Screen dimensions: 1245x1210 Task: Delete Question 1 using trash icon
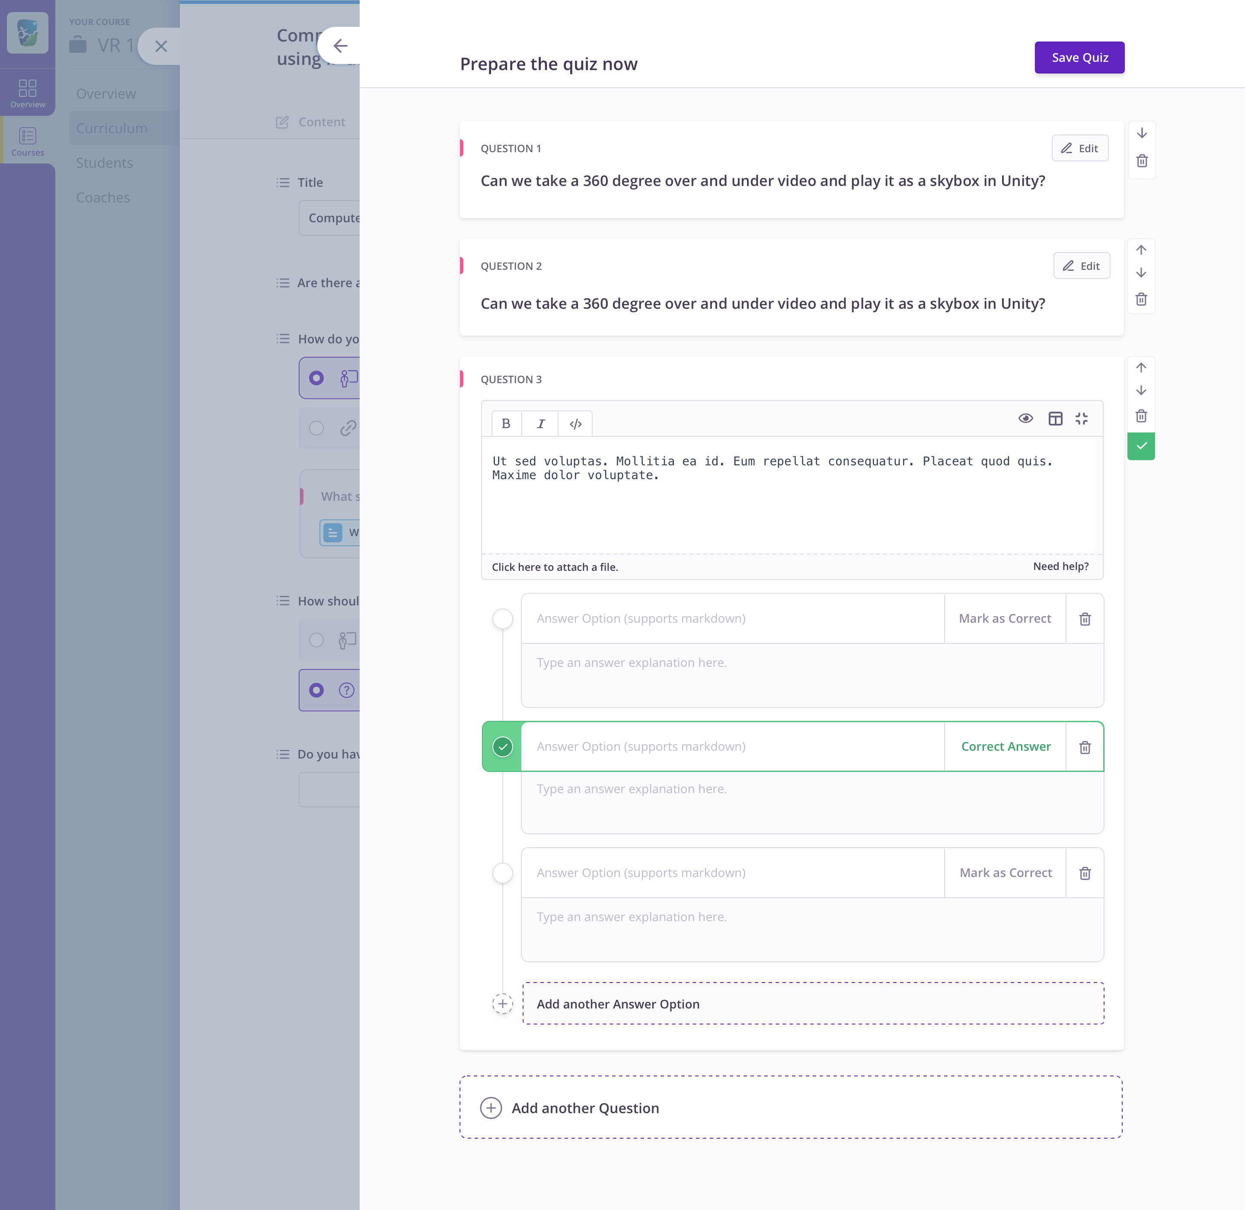click(x=1141, y=161)
